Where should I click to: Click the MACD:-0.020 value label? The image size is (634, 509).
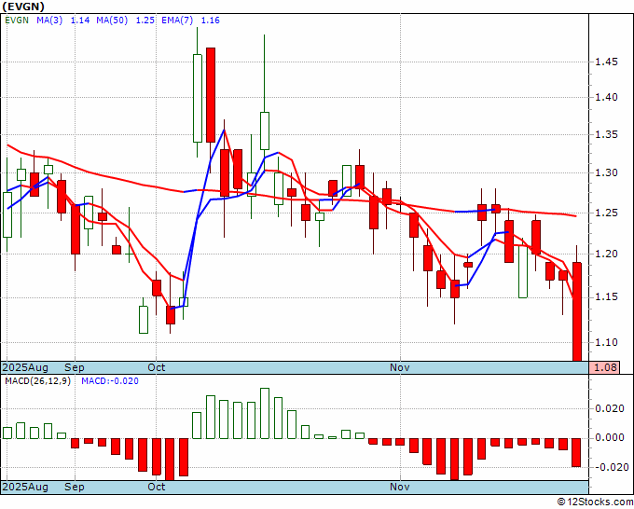(110, 381)
